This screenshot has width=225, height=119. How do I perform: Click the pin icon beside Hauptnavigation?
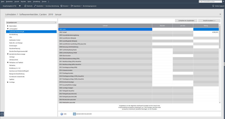[x=20, y=6]
